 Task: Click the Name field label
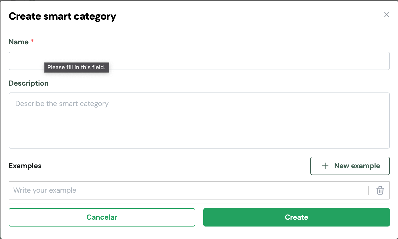[x=19, y=42]
